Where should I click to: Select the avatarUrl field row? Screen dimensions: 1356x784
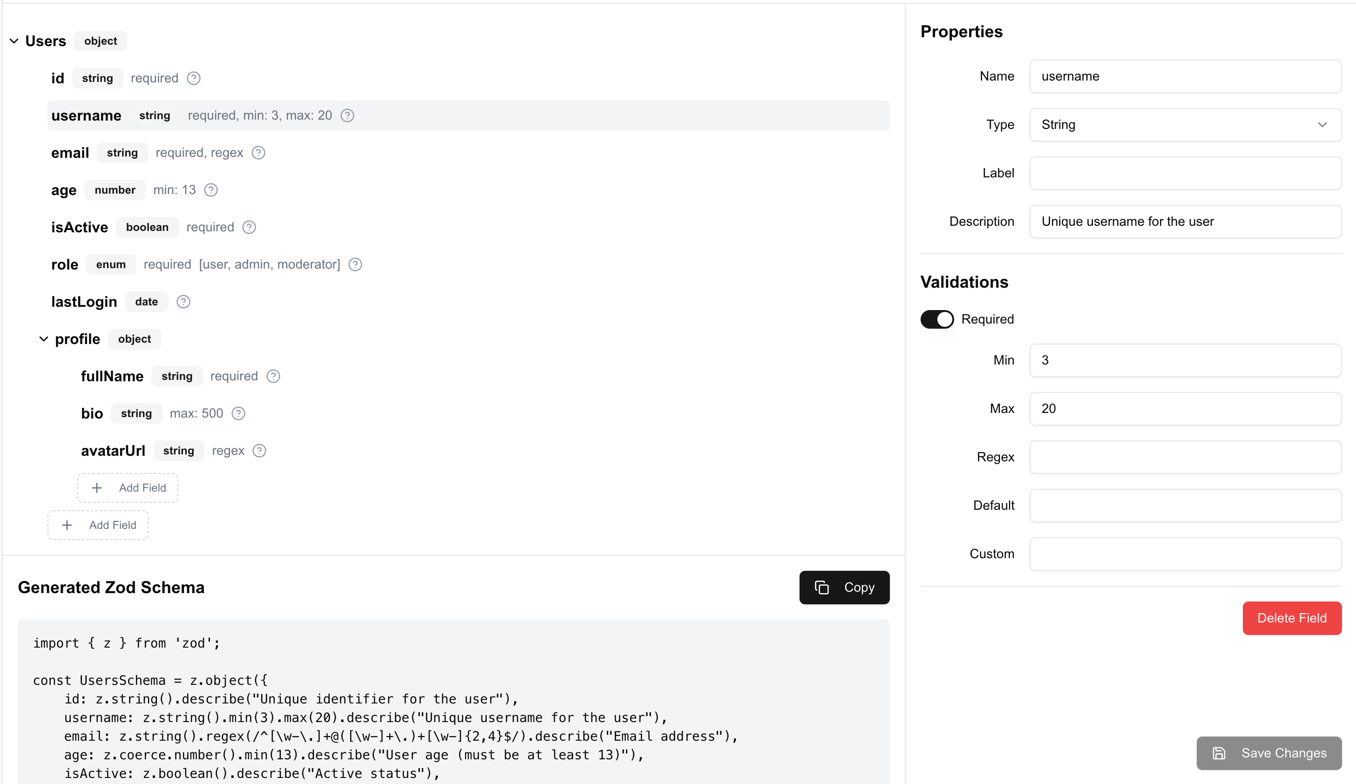click(483, 450)
